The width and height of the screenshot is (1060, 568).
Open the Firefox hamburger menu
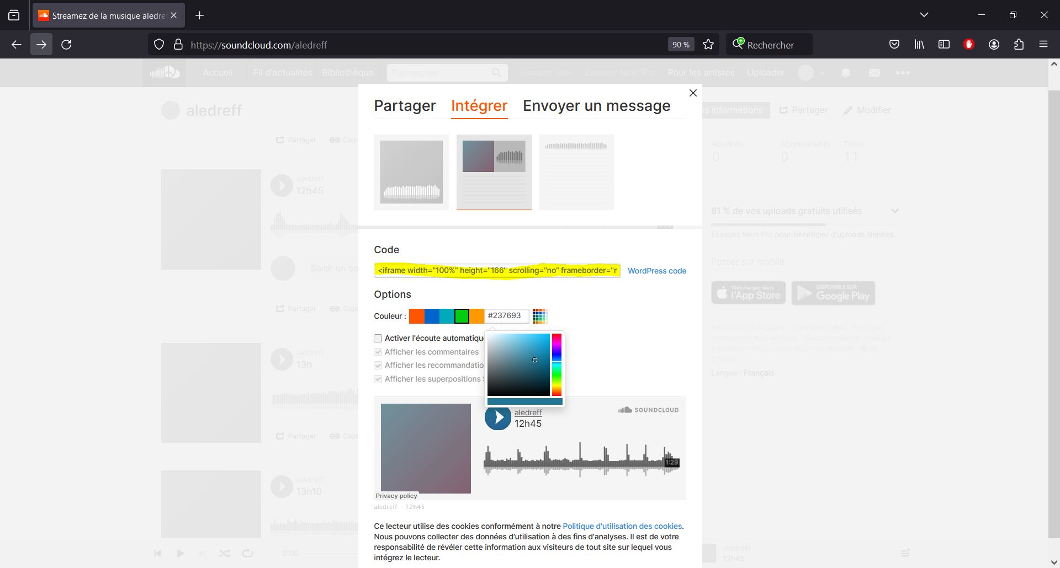1043,45
